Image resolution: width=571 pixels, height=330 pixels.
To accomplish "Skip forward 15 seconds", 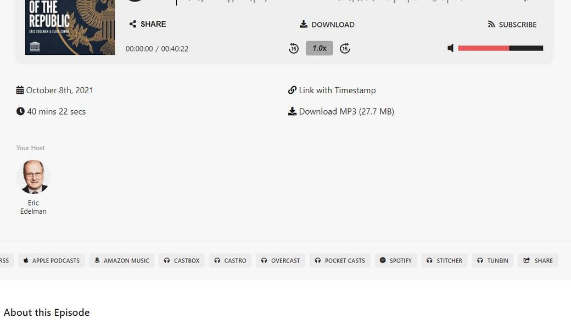I will pyautogui.click(x=345, y=48).
